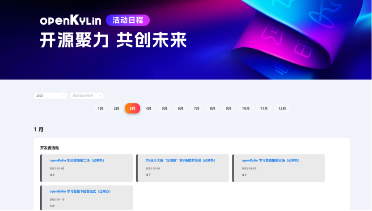372x211 pixels.
Task: Open openKylin 学习营线下结营仪式 event link
Action: click(x=80, y=191)
